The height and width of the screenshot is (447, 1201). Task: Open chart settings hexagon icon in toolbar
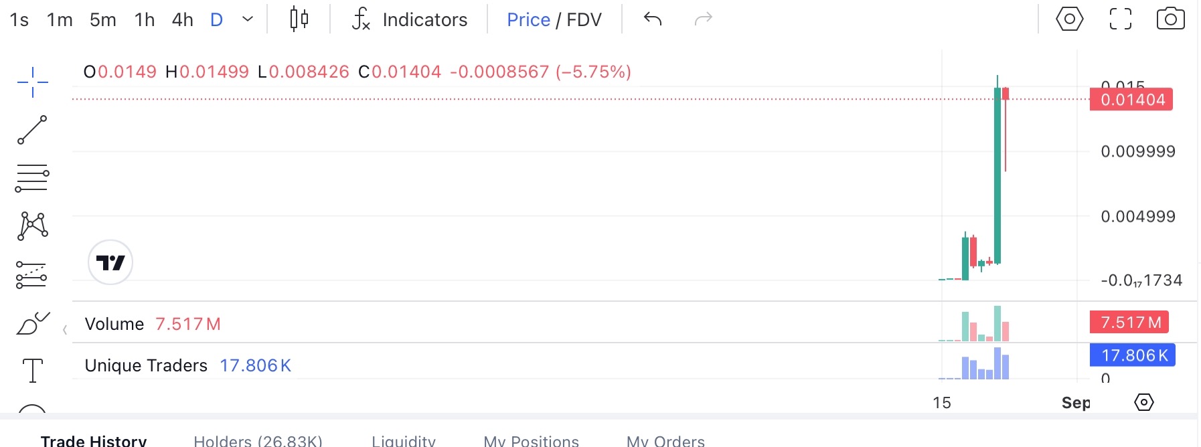pyautogui.click(x=1070, y=19)
